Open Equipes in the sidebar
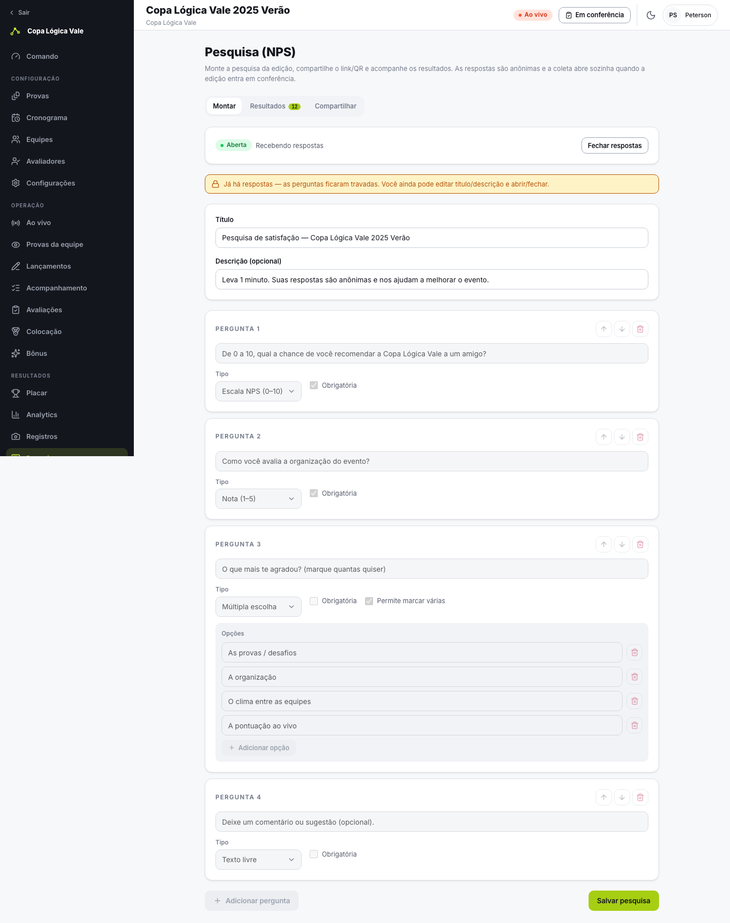The width and height of the screenshot is (730, 923). (x=67, y=139)
